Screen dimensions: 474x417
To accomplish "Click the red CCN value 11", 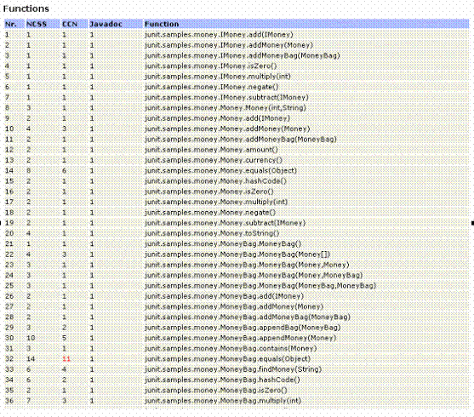I will 66,359.
